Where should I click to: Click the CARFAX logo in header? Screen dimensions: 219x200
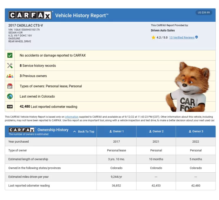pos(30,15)
